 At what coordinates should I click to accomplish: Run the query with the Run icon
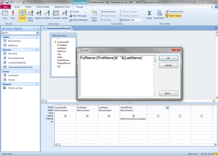[13, 15]
